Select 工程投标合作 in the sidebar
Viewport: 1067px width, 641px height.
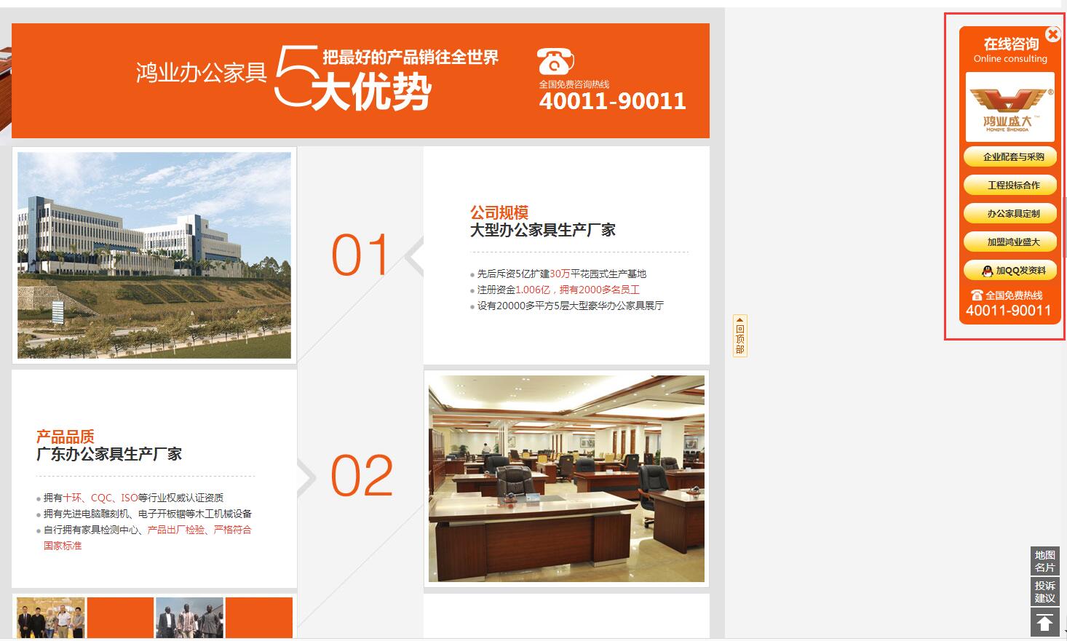1010,185
